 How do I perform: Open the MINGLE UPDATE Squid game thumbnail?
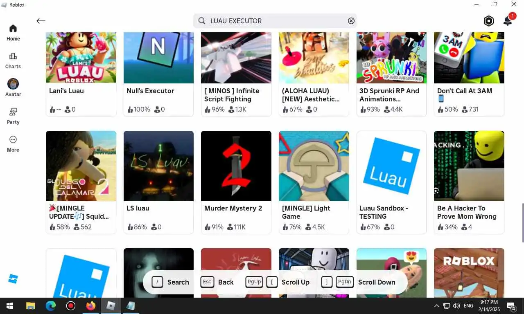pyautogui.click(x=81, y=166)
